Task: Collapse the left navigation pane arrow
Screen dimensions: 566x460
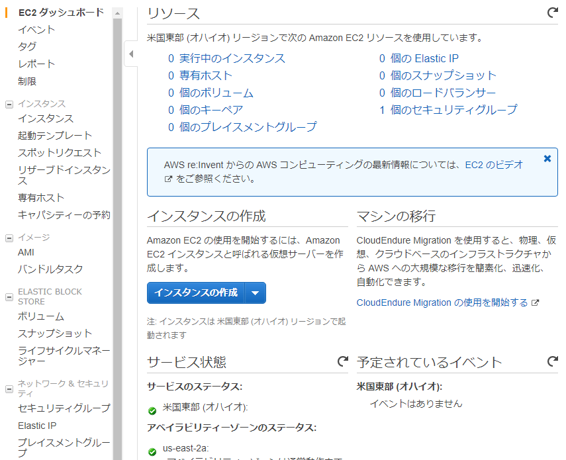Action: [131, 54]
